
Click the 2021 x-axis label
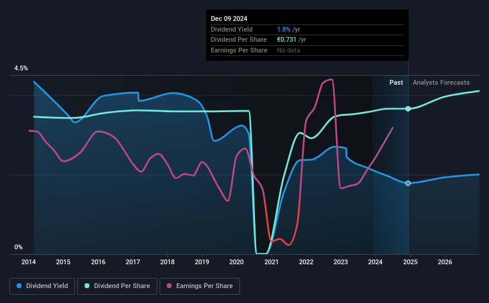tap(272, 262)
